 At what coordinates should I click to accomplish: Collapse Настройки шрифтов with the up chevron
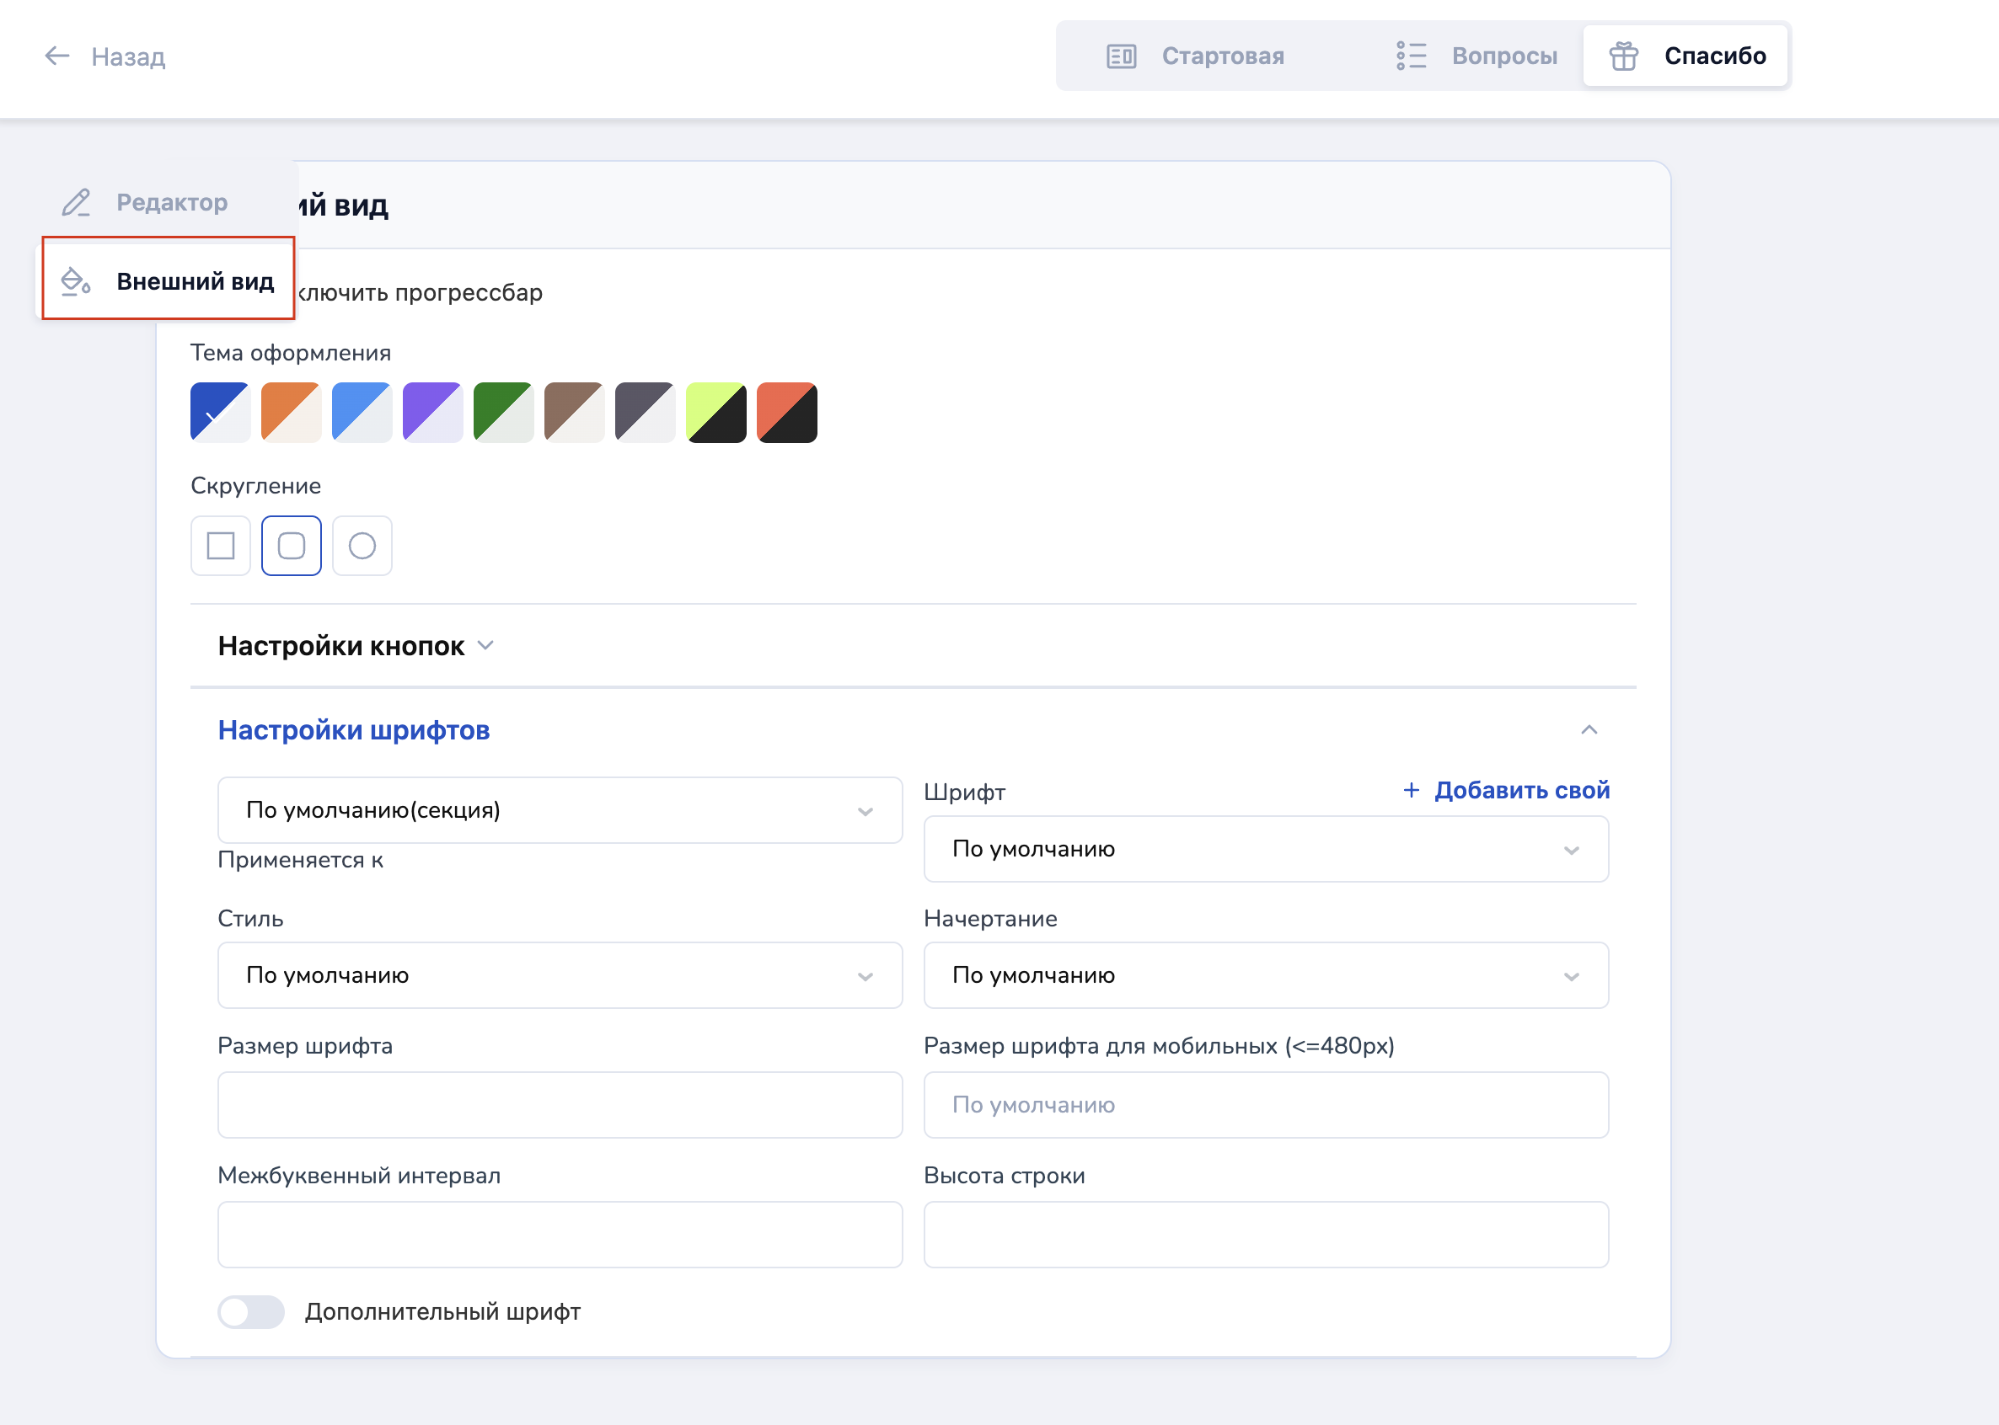pyautogui.click(x=1588, y=730)
